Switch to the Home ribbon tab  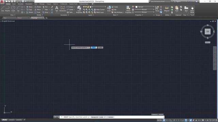(x=8, y=4)
